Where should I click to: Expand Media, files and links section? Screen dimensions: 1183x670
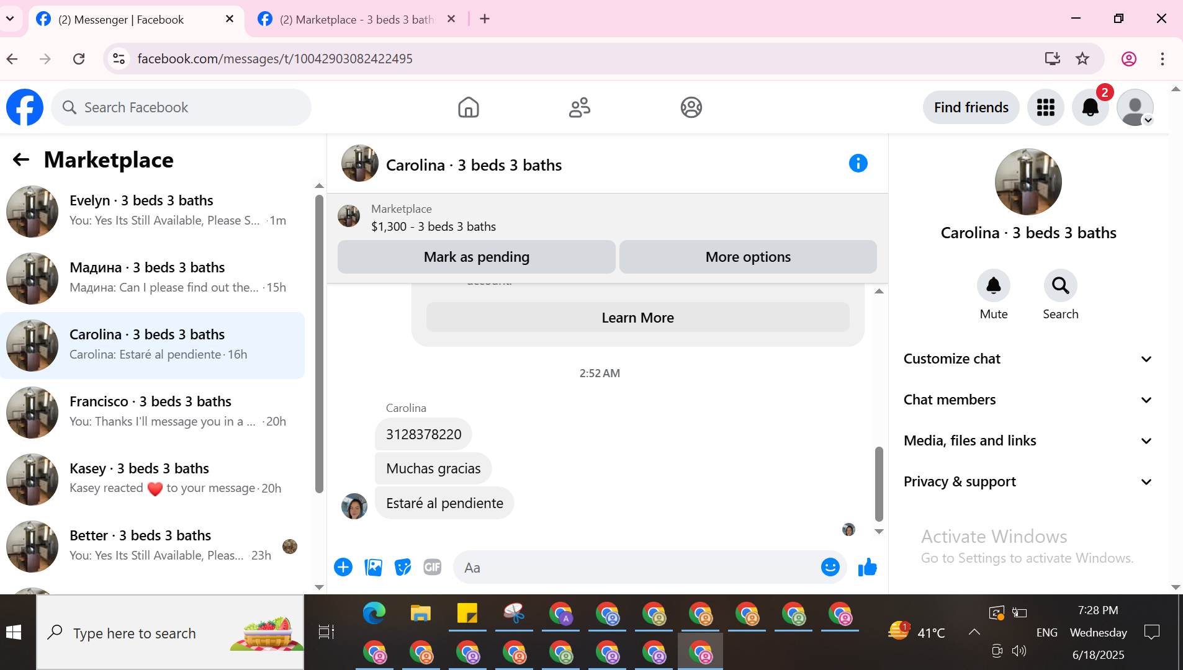[x=1028, y=440]
